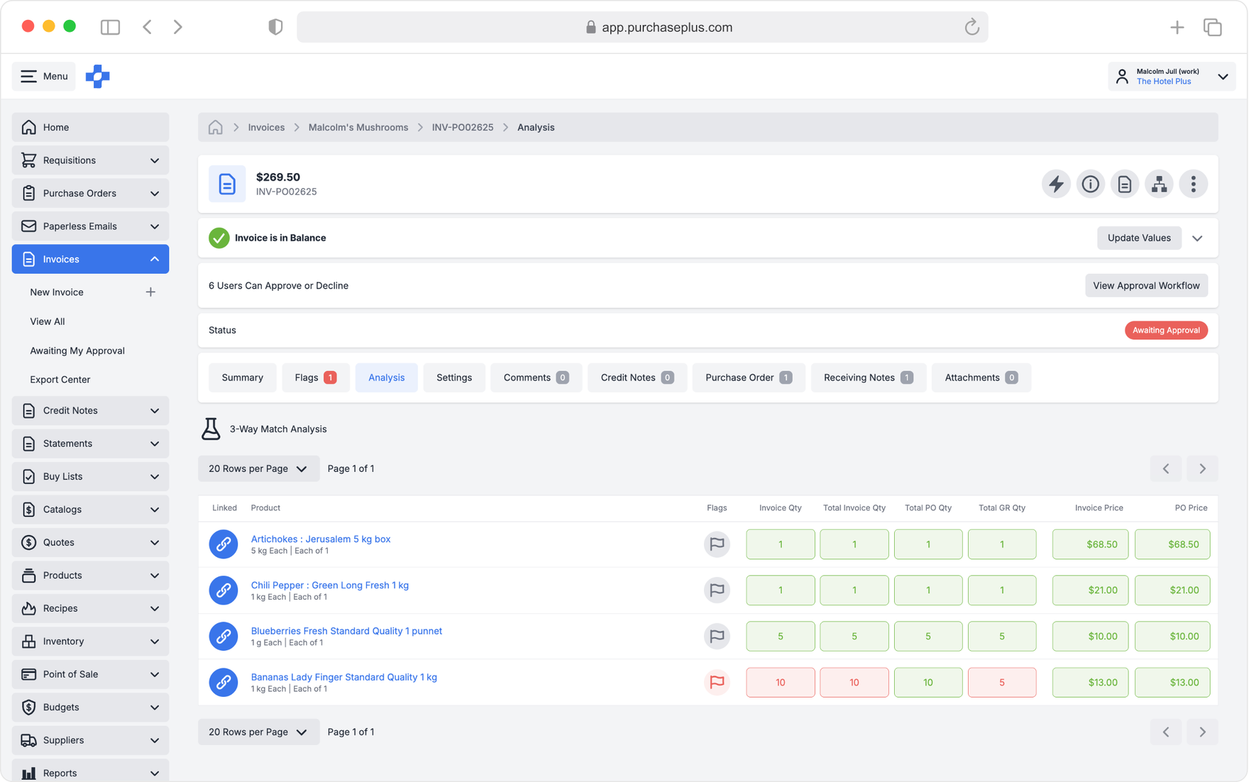Open the top 20 Rows per Page dropdown
1249x782 pixels.
pos(258,468)
